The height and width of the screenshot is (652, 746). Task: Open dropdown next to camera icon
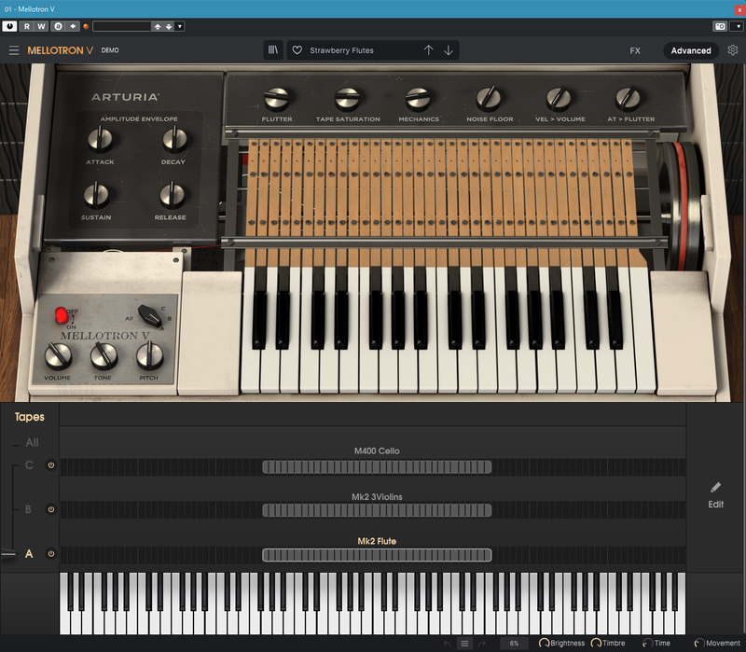coord(739,26)
